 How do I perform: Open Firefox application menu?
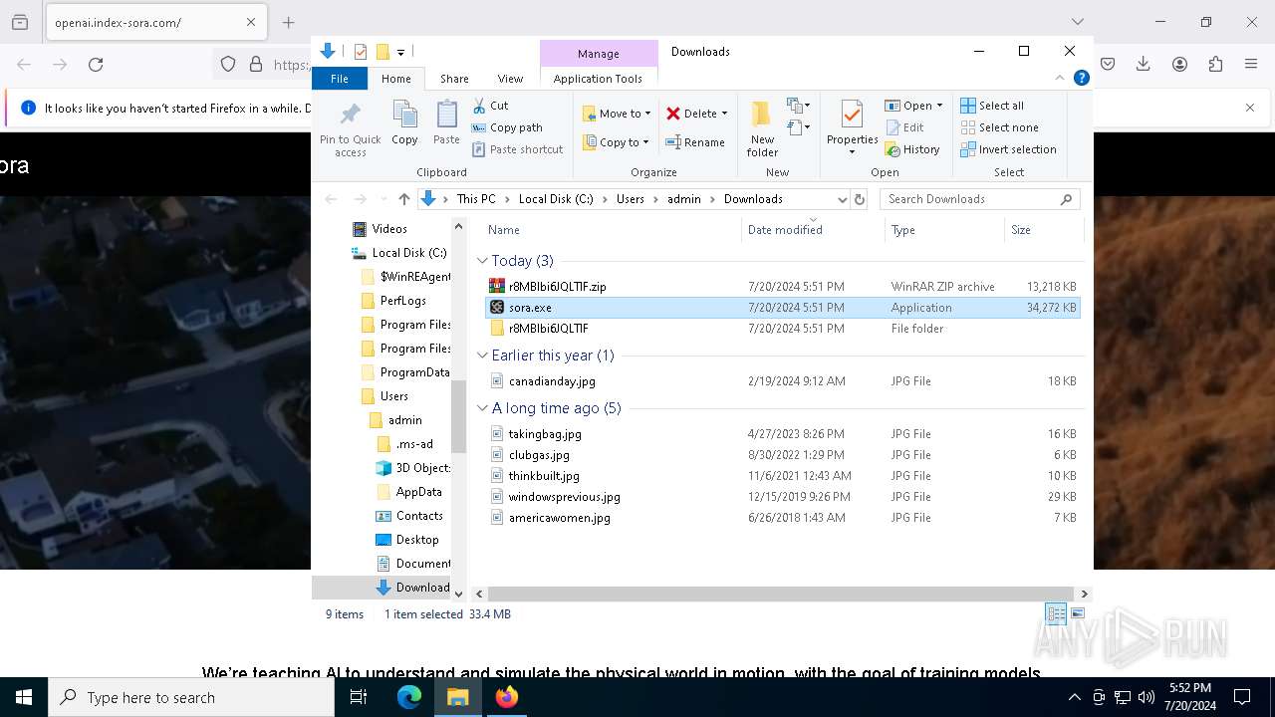pos(1251,64)
